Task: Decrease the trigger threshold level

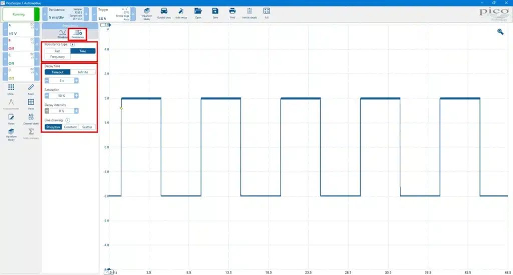Action: click(x=94, y=14)
